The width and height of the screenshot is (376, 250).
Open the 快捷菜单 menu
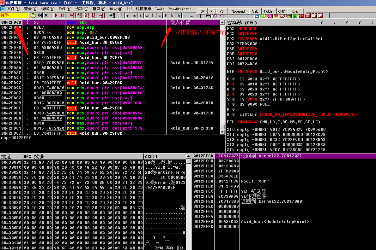[x=143, y=9]
